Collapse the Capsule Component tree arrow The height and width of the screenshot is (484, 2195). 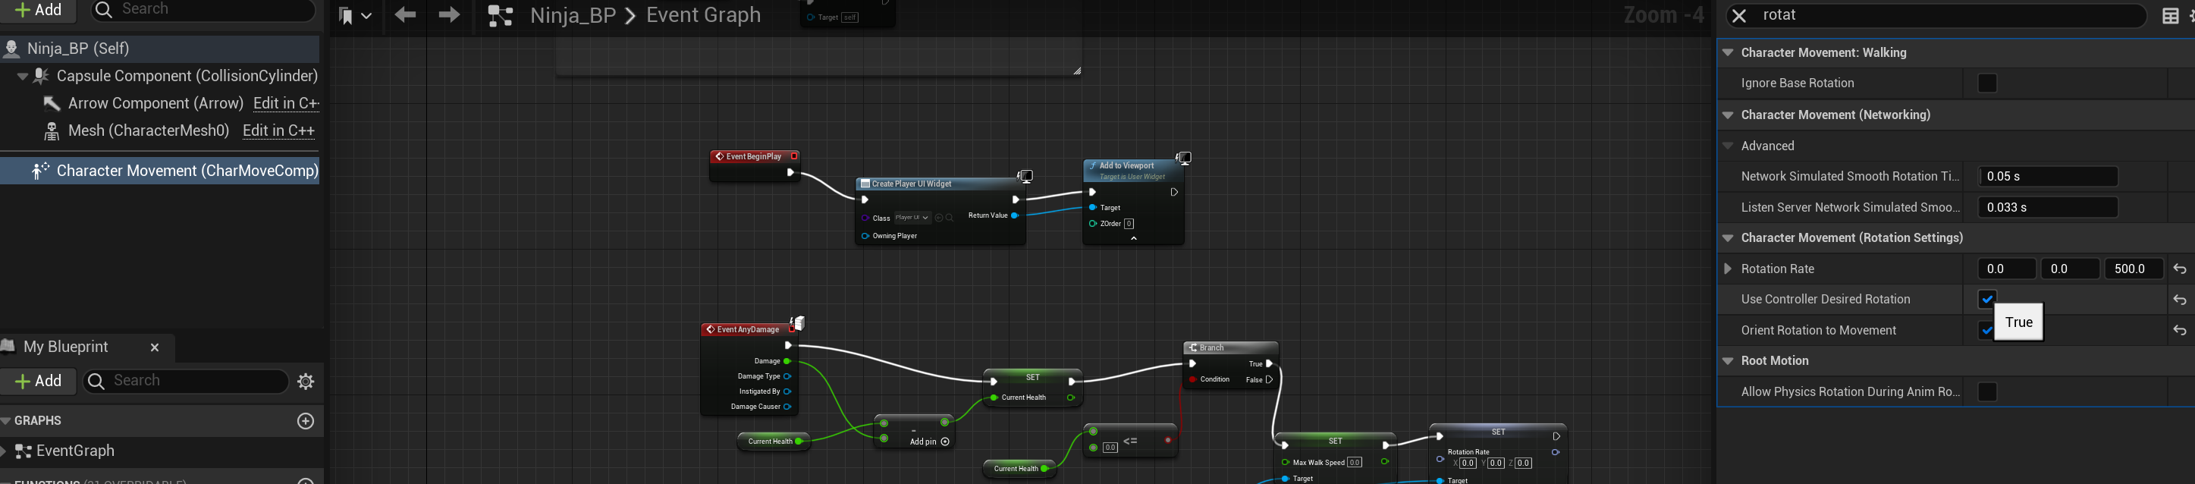(x=23, y=77)
